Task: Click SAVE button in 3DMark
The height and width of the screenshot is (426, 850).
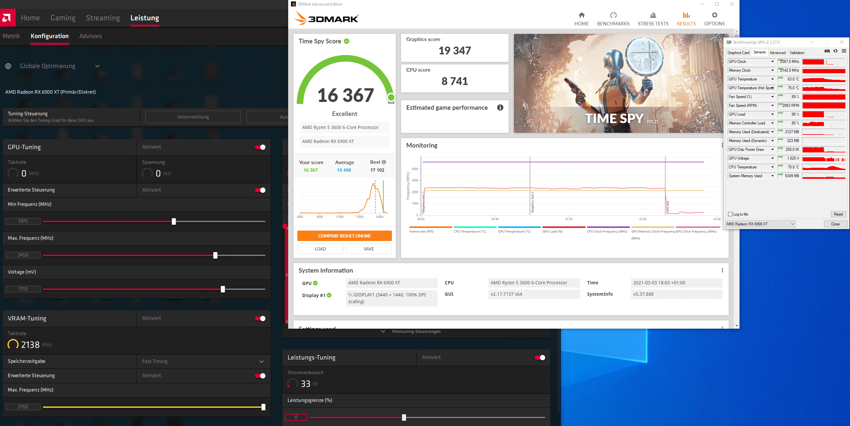Action: point(368,249)
